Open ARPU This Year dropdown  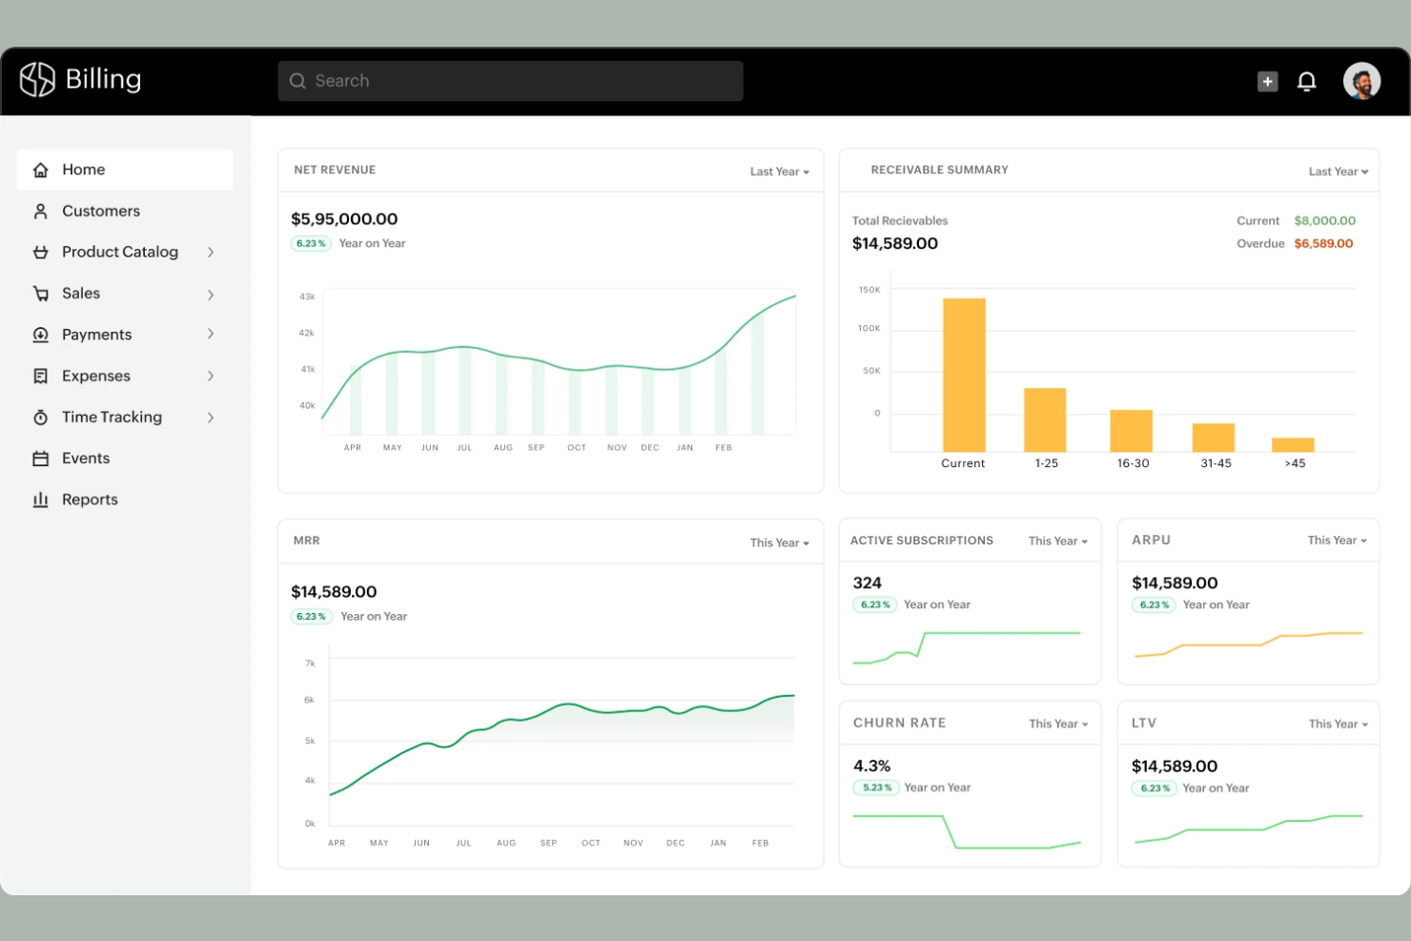pos(1338,540)
